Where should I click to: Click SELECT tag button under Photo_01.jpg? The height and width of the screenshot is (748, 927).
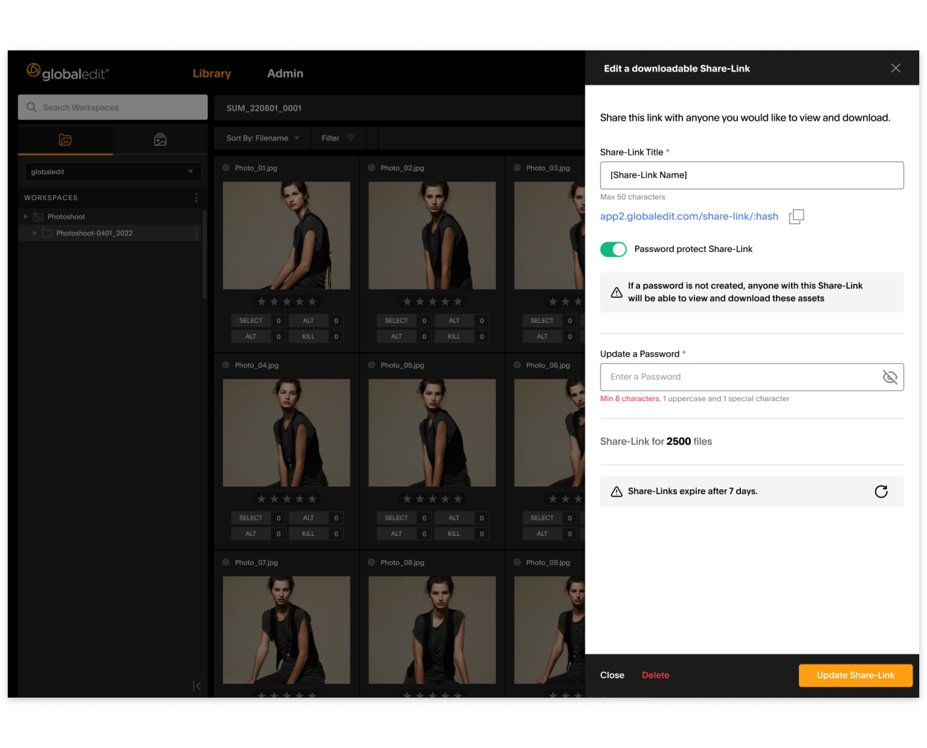tap(251, 321)
